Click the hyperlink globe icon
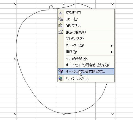The height and width of the screenshot is (120, 133). (61, 78)
